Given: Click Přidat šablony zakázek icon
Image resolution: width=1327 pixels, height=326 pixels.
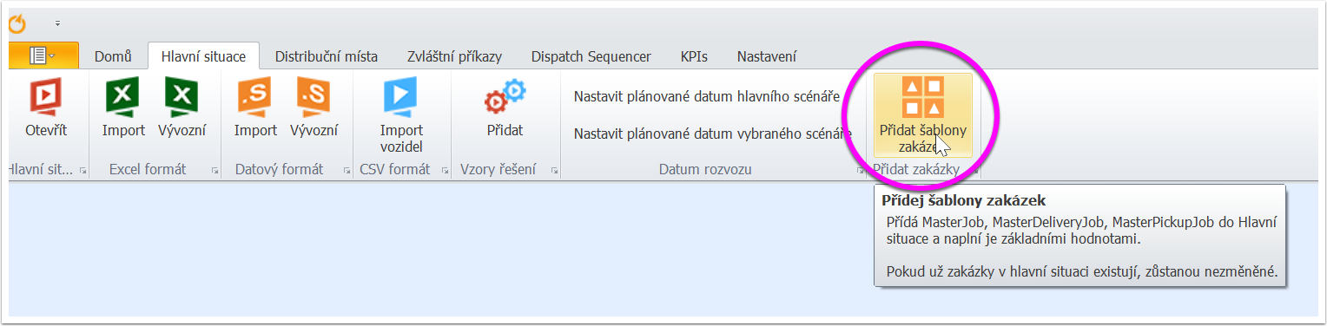Looking at the screenshot, I should pos(922,97).
